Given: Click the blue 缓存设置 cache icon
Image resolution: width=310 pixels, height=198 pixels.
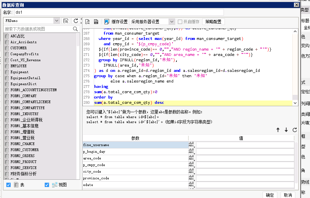Looking at the screenshot, I should 107,22.
